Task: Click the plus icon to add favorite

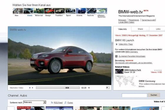Action: pyautogui.click(x=116, y=56)
